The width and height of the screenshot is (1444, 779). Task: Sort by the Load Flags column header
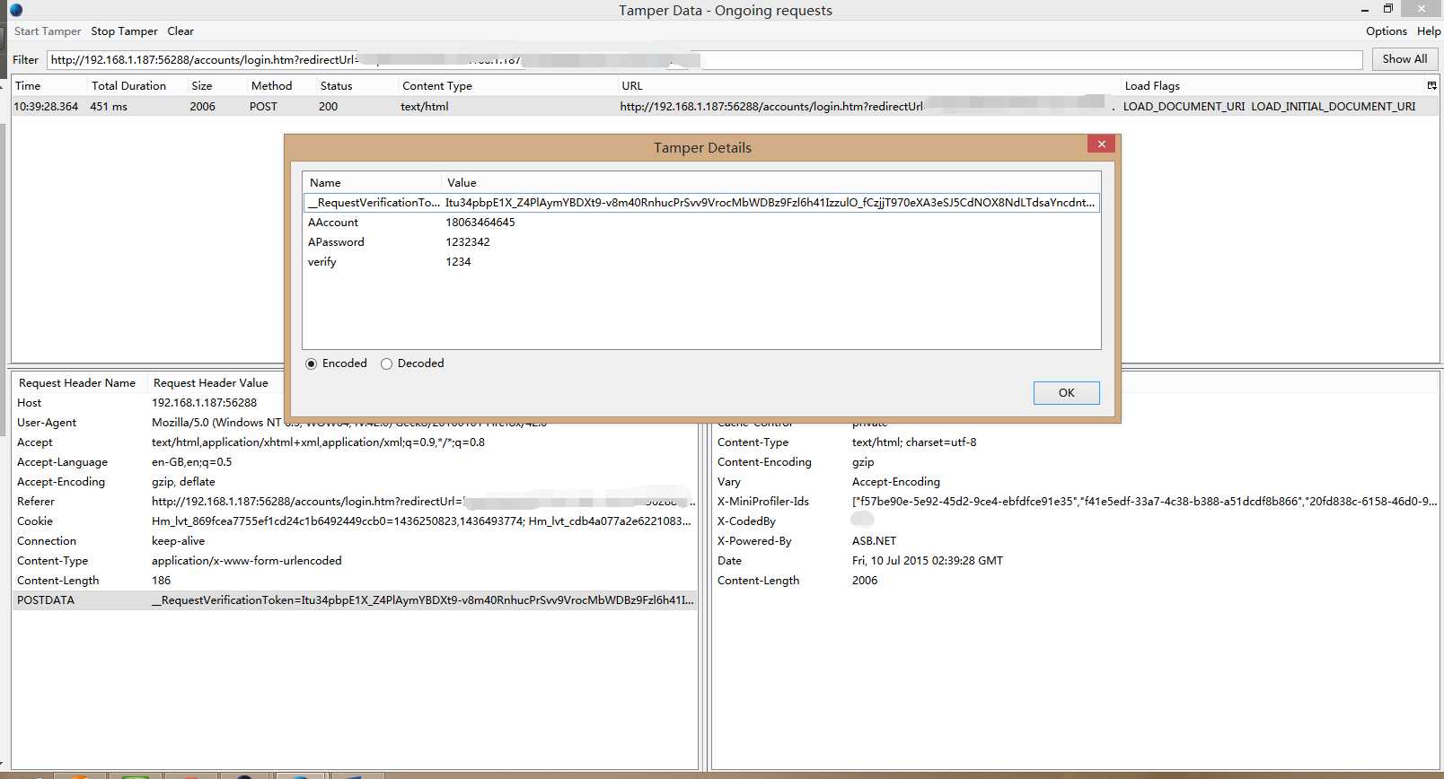(x=1272, y=86)
